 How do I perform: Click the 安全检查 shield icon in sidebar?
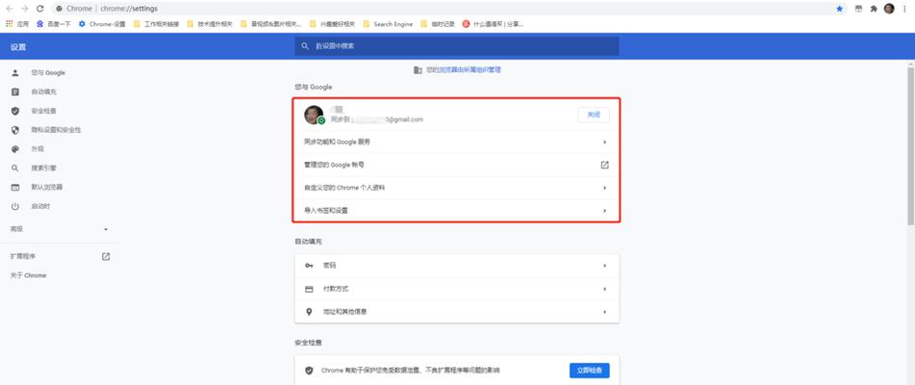[15, 111]
